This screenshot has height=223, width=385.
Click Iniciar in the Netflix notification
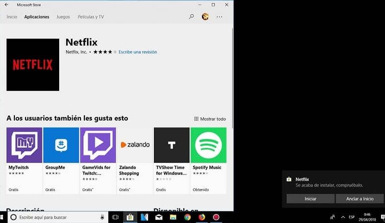(x=310, y=199)
